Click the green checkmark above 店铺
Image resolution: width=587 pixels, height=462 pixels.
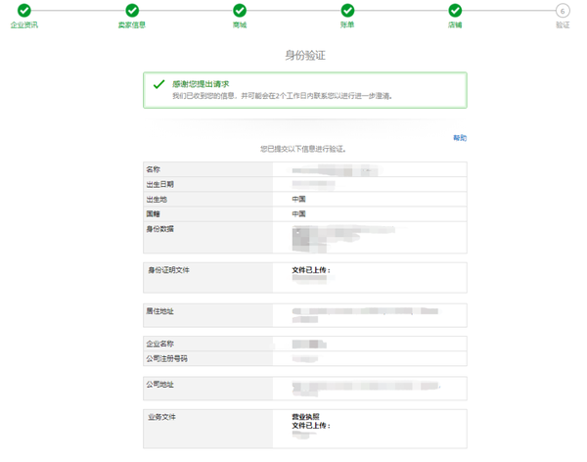click(455, 11)
